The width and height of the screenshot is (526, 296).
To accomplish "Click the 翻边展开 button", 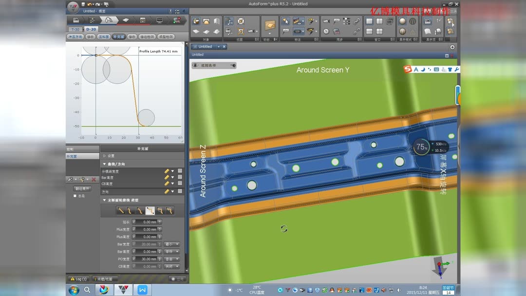I will 82,188.
